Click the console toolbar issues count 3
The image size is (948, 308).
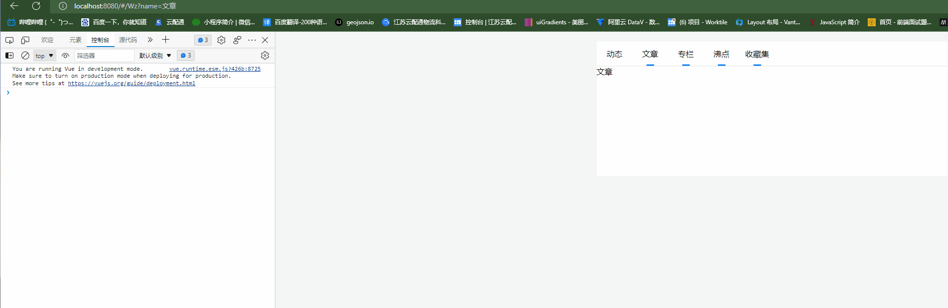coord(186,55)
